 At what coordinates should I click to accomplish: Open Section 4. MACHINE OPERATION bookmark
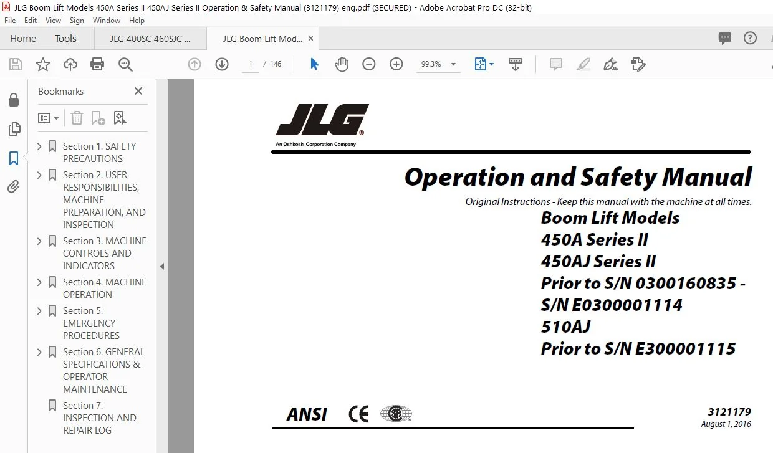105,288
